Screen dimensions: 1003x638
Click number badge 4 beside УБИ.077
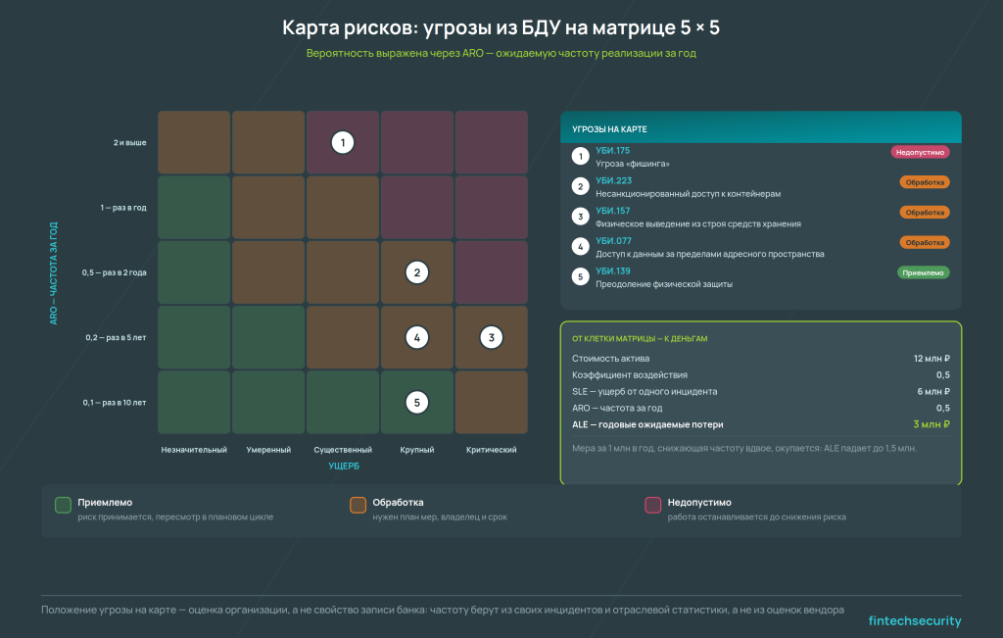click(580, 246)
